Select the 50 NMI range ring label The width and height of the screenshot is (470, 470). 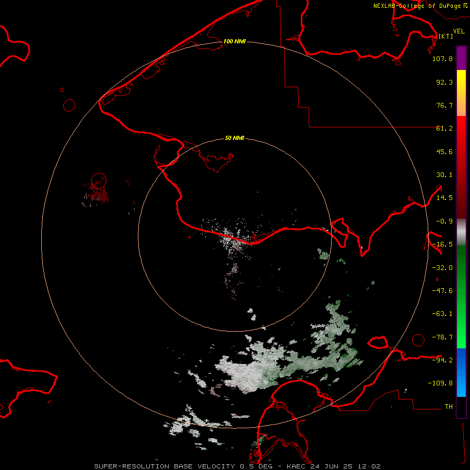234,138
